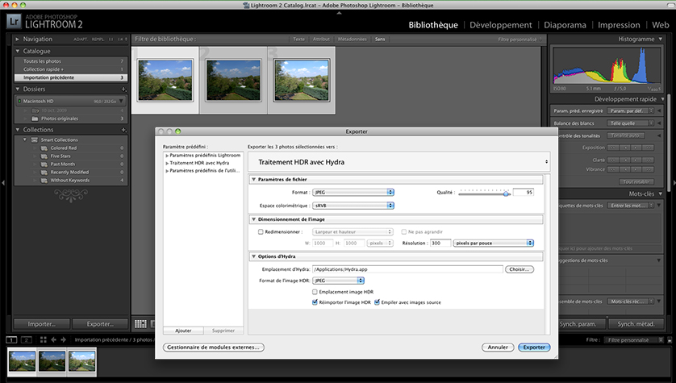Select secondary window 2 icon
Screen dimensions: 676x383
click(27, 340)
